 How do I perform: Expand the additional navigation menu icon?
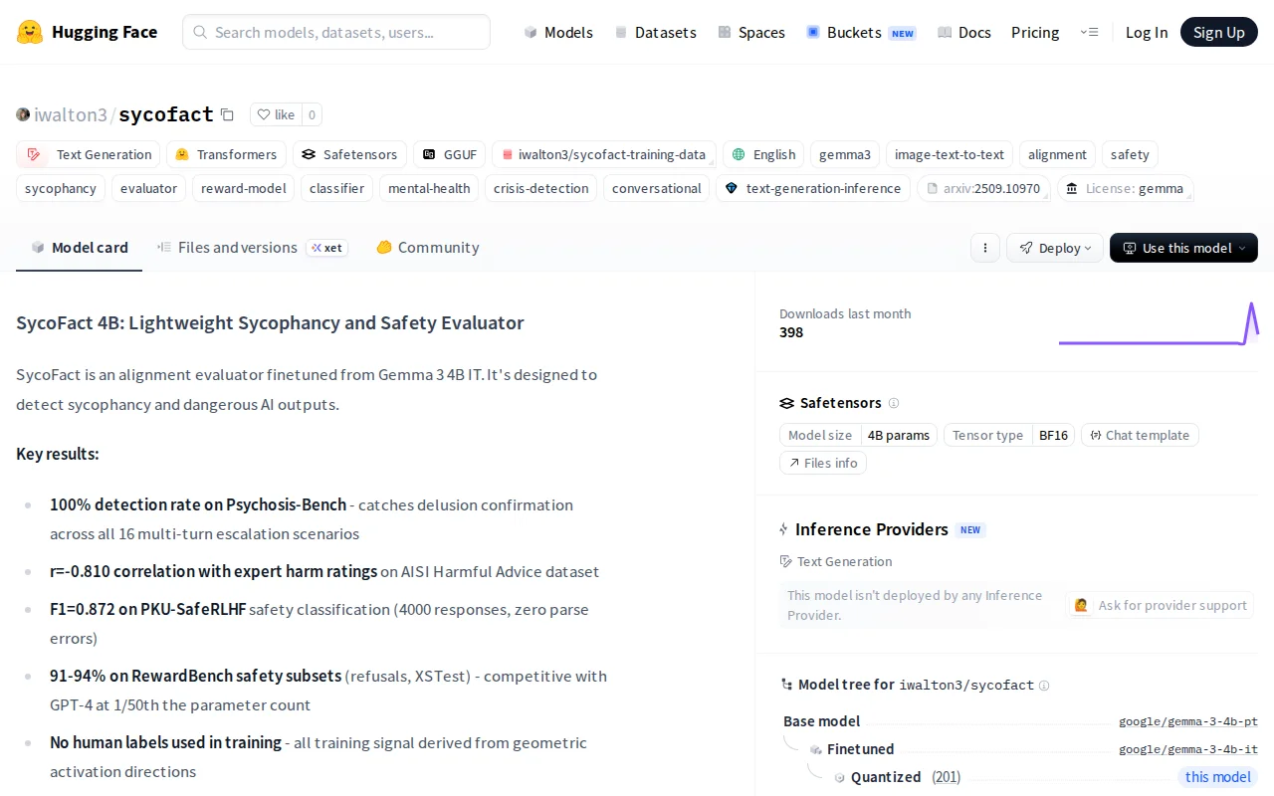1090,32
